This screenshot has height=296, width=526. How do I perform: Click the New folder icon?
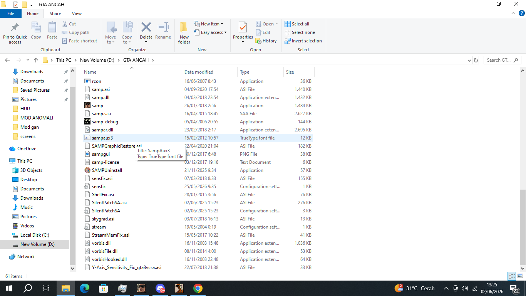tap(184, 27)
